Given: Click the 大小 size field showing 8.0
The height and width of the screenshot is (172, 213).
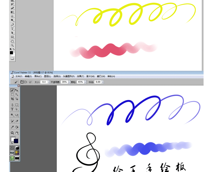Looking at the screenshot, I should click(x=44, y=82).
